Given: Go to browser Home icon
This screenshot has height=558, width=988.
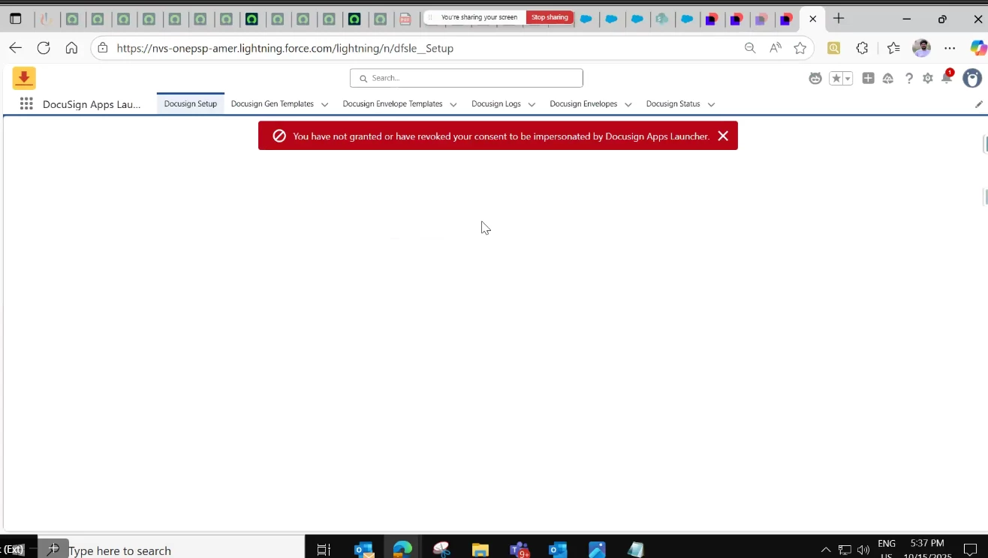Looking at the screenshot, I should pos(71,48).
